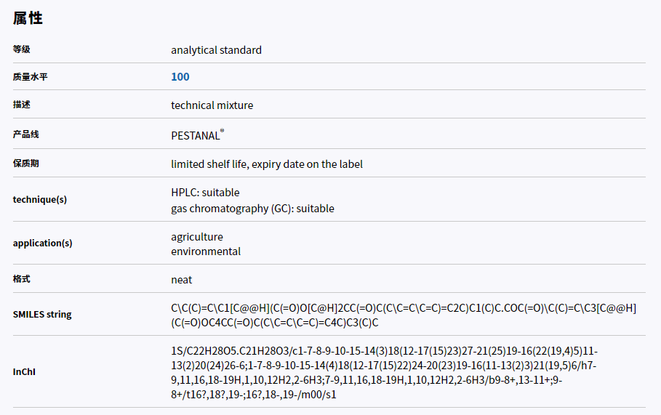661x415 pixels.
Task: Click the neat format value
Action: pos(182,280)
